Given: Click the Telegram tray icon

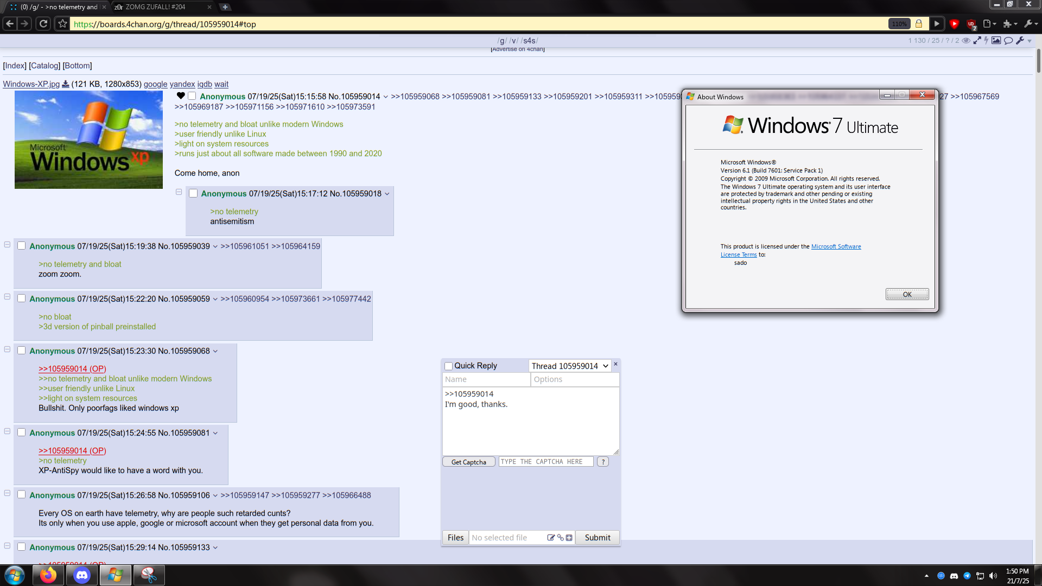Looking at the screenshot, I should pyautogui.click(x=967, y=576).
